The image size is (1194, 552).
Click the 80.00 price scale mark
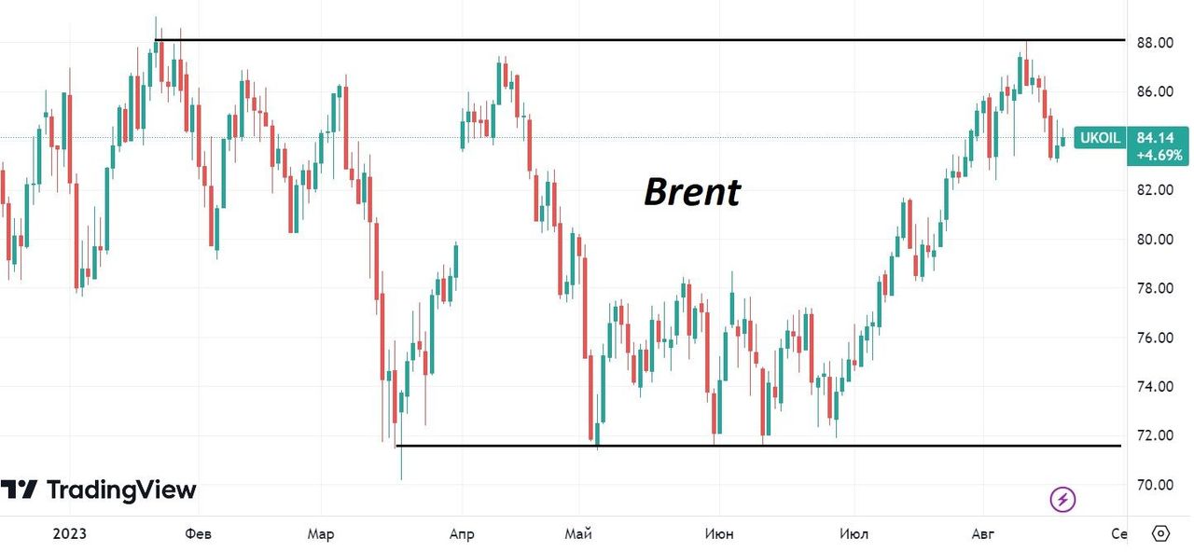tap(1155, 240)
